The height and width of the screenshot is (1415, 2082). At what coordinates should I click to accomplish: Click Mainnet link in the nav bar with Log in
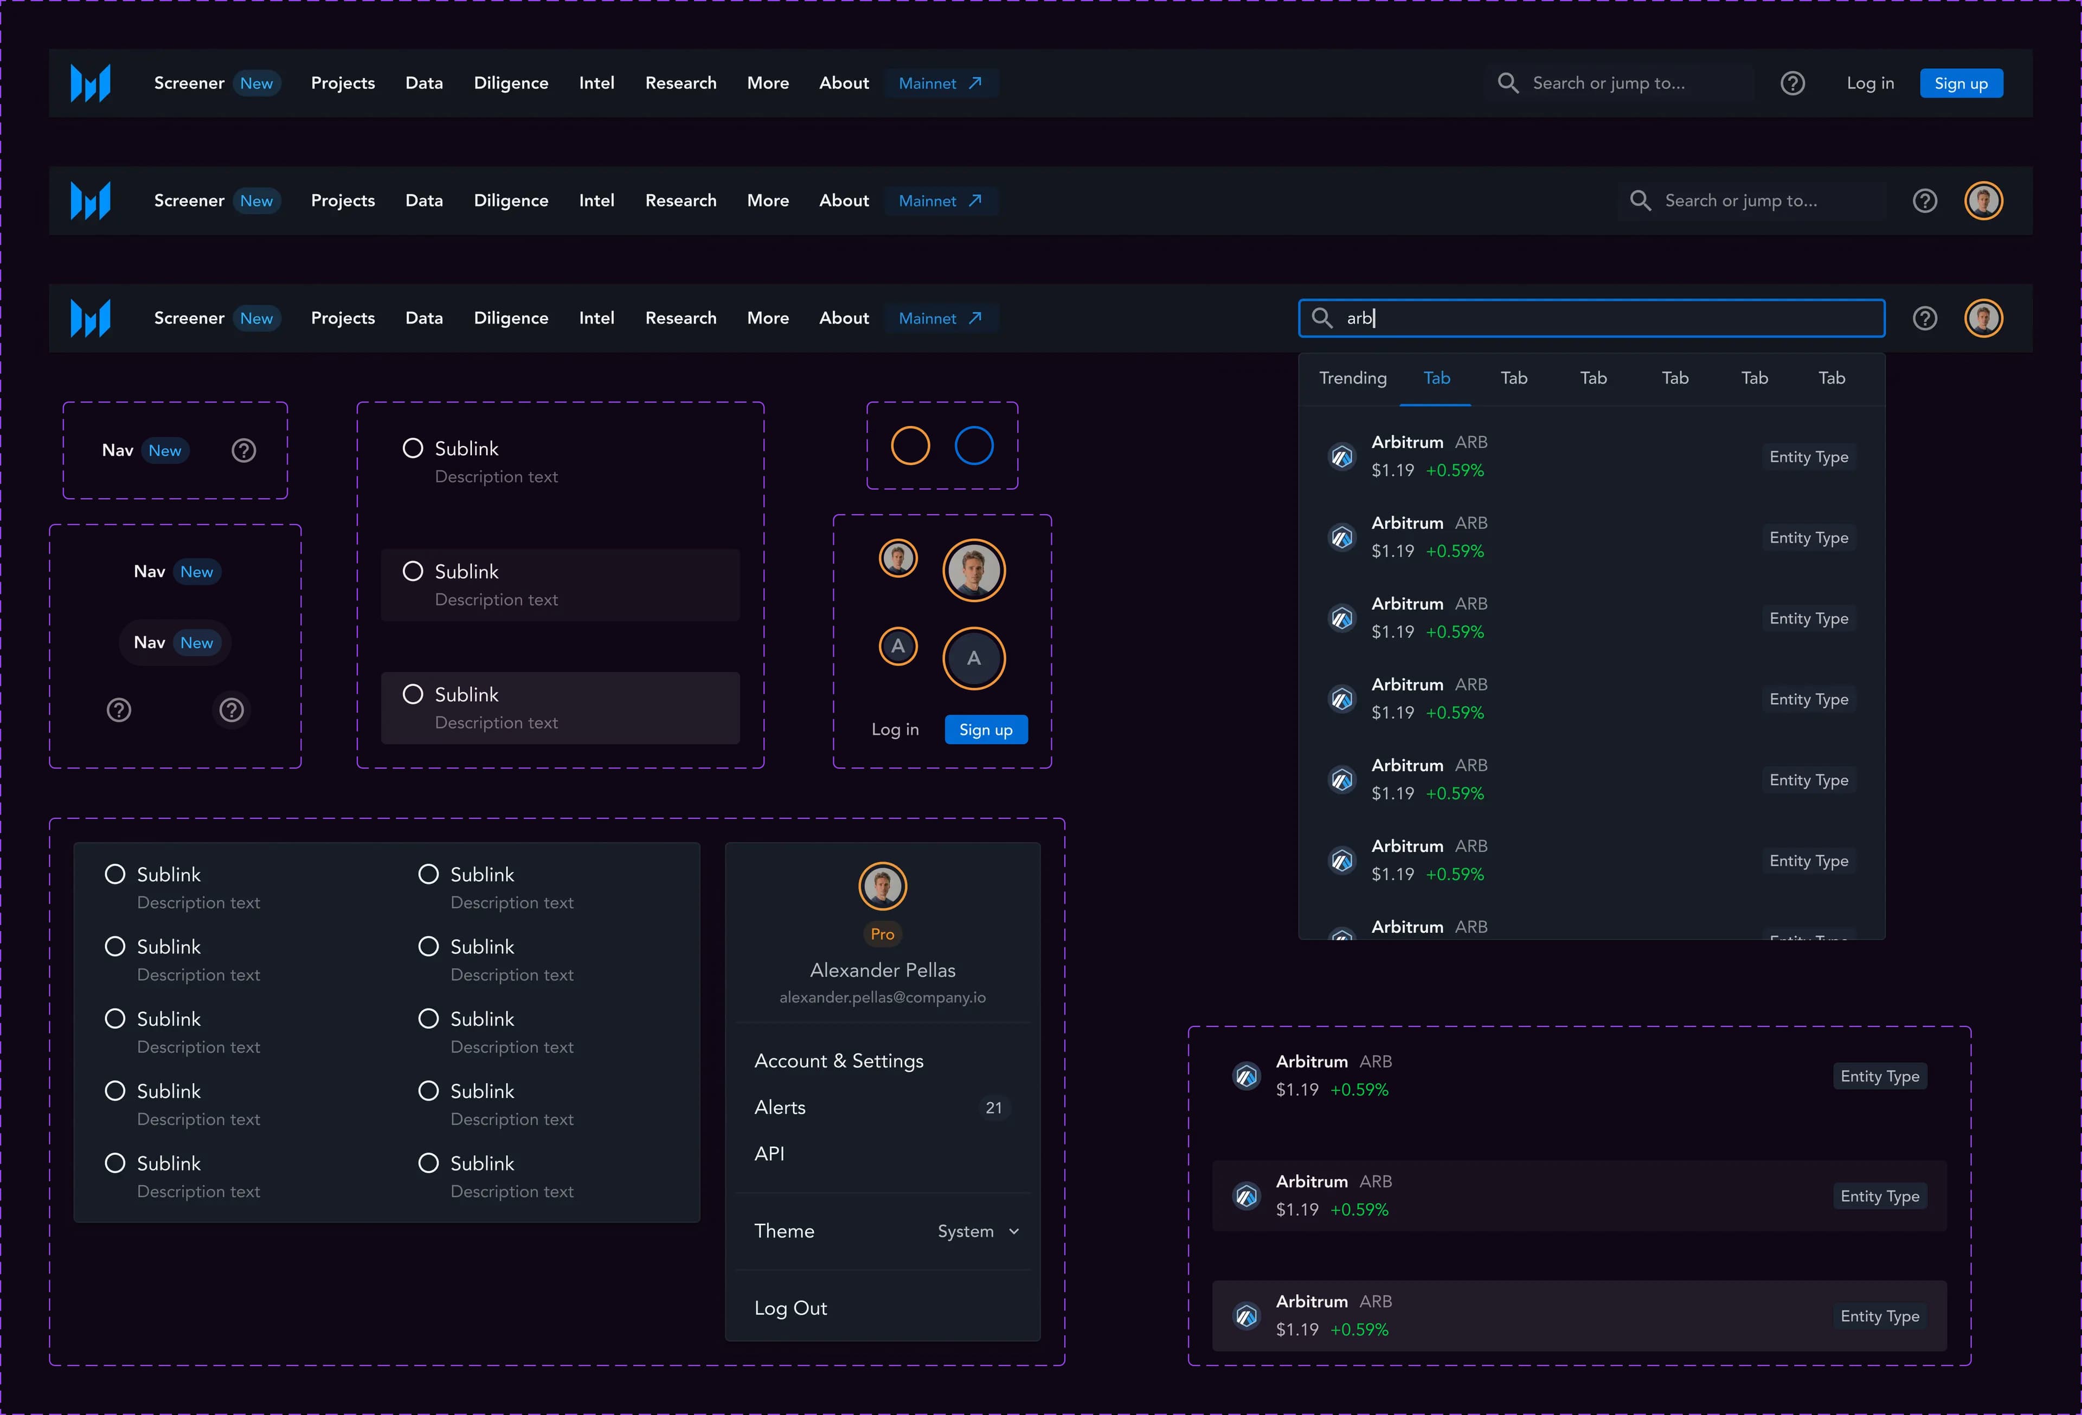941,83
